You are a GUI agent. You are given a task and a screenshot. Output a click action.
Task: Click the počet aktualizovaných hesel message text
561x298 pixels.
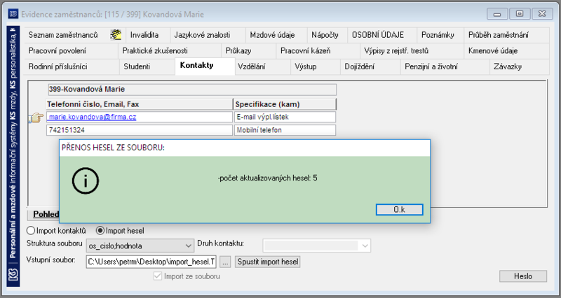coord(267,178)
